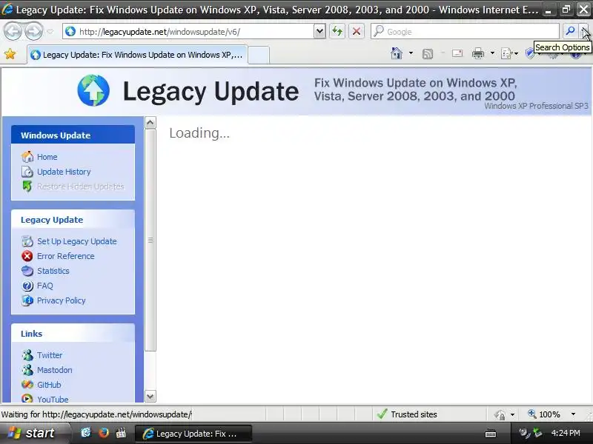
Task: Open Privacy Policy link
Action: [61, 300]
